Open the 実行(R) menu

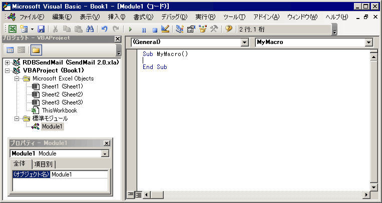tap(205, 17)
